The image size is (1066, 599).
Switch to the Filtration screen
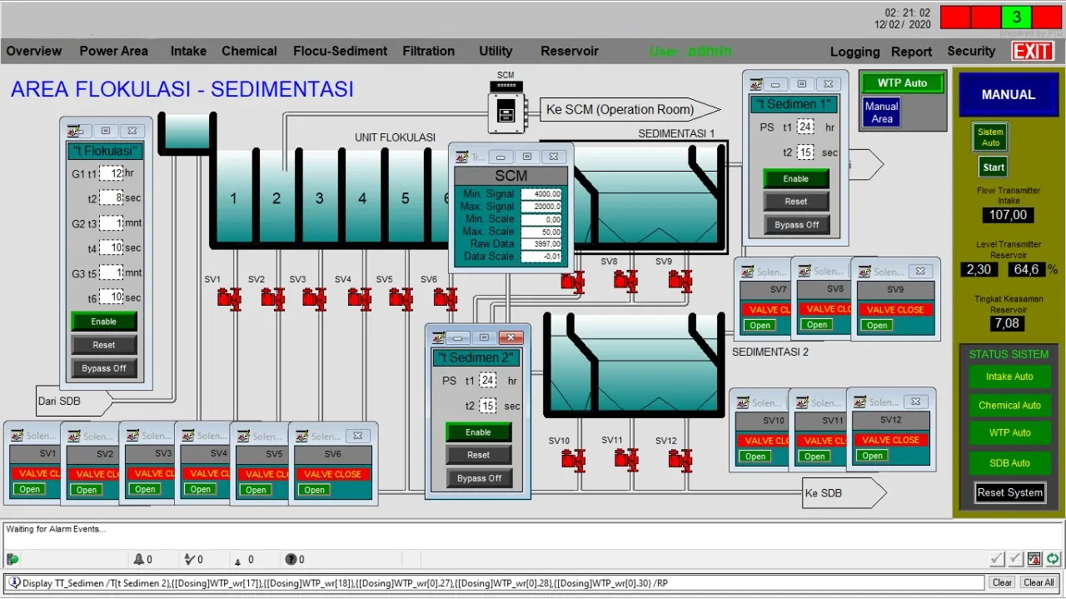tap(429, 51)
